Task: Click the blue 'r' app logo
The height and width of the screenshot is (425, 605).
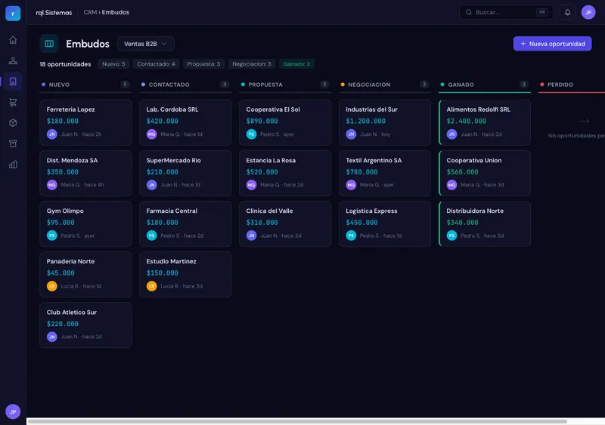Action: point(13,14)
